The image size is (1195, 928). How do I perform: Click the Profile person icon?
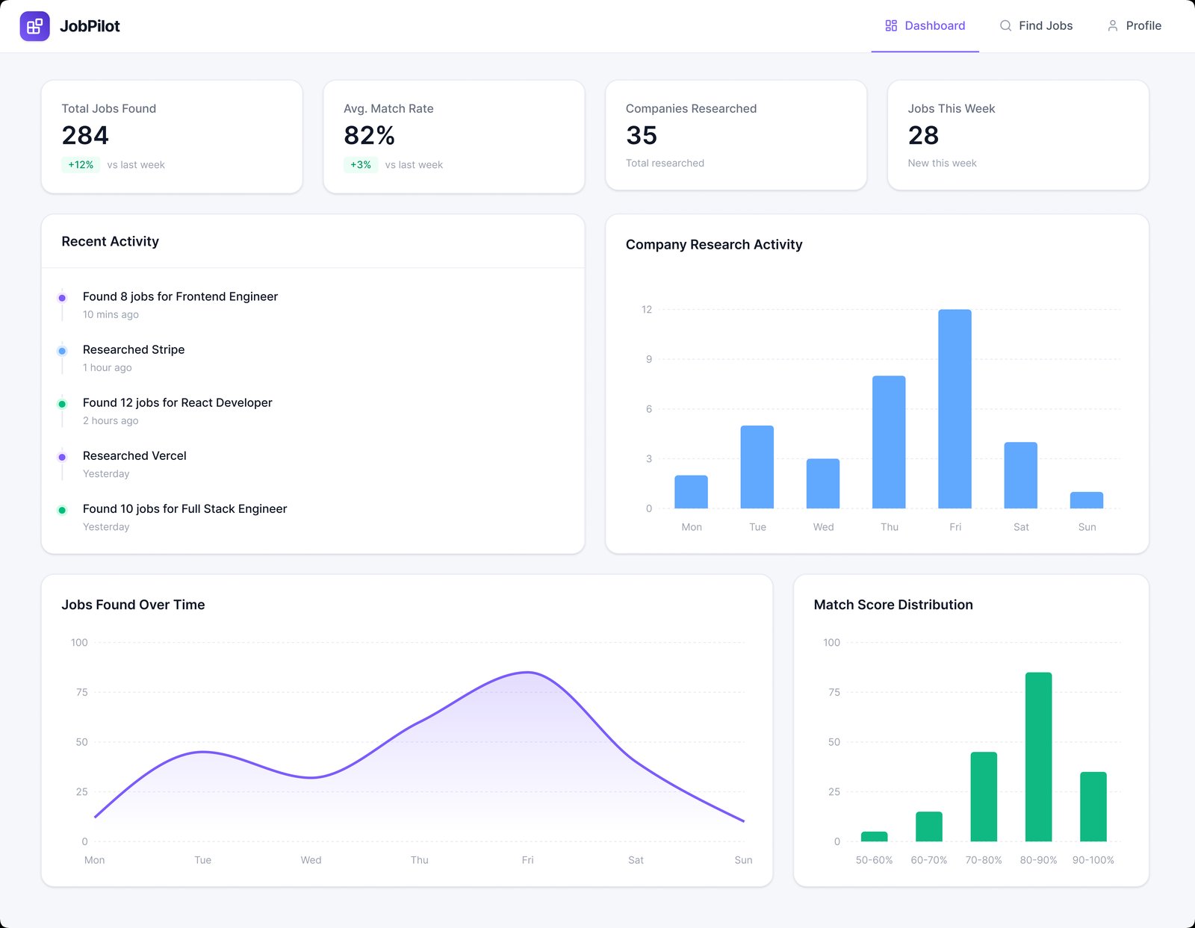1112,25
